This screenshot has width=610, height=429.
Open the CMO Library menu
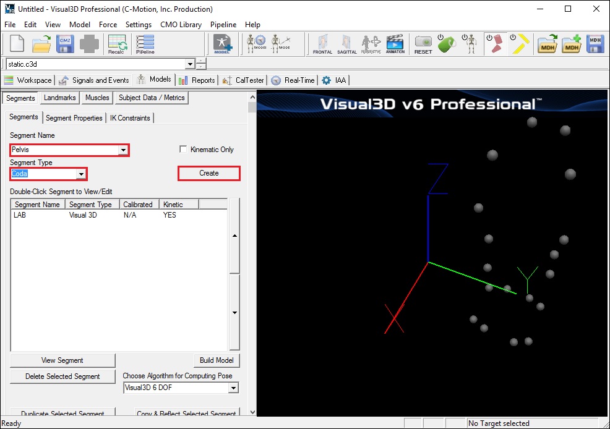click(x=181, y=25)
